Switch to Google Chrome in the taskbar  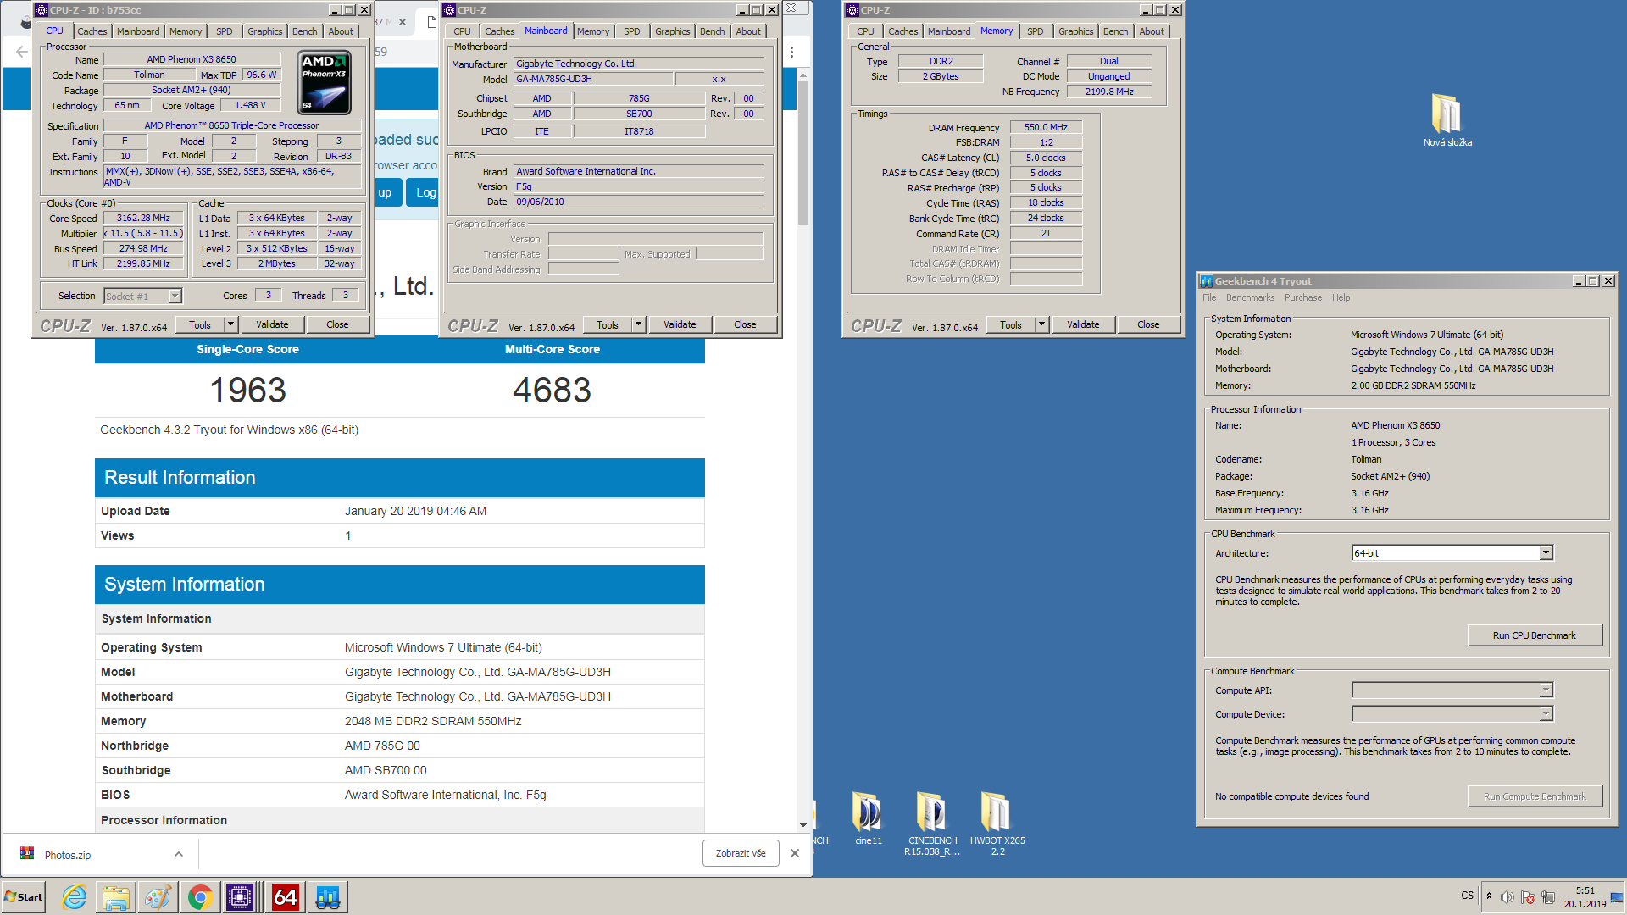(200, 897)
